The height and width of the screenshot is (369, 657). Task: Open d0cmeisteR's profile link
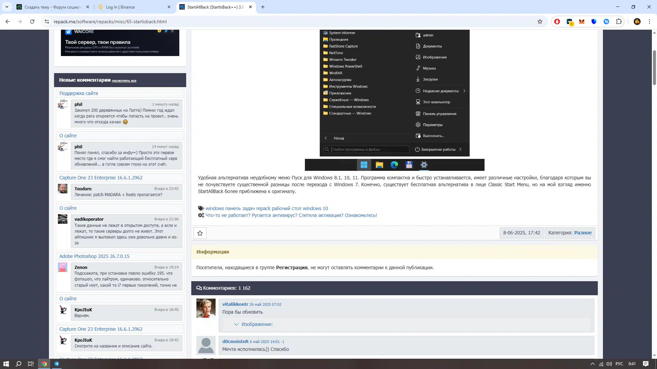tap(235, 341)
